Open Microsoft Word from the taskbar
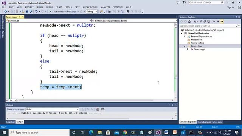This screenshot has width=242, height=136. (166, 133)
